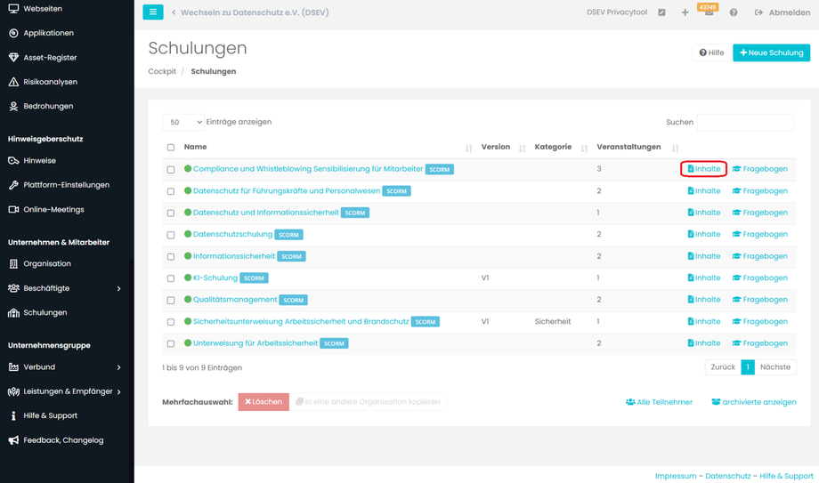
Task: Open the edit note icon beside DSEV Privacytool
Action: pos(661,12)
